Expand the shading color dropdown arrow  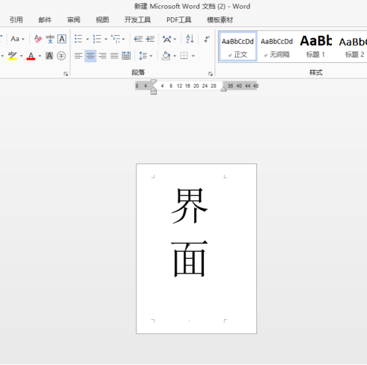[175, 56]
